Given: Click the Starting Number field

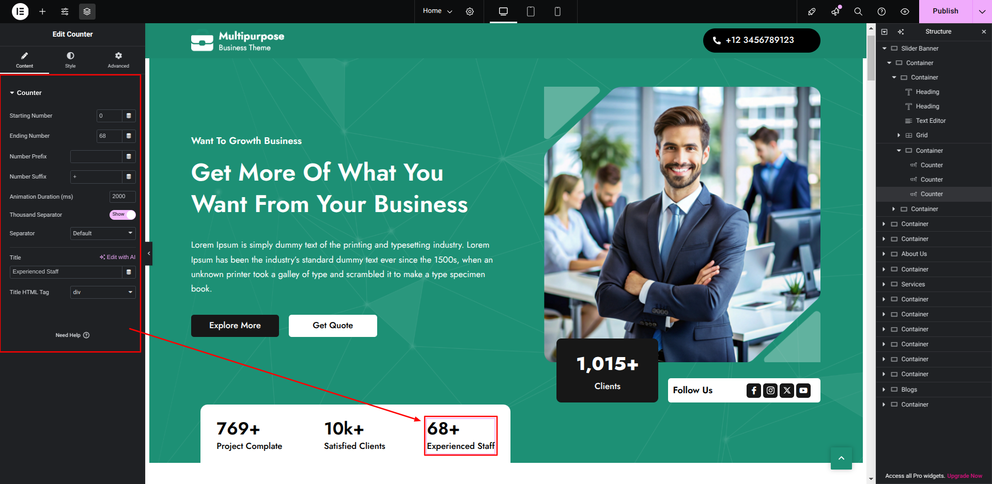Looking at the screenshot, I should [x=109, y=116].
